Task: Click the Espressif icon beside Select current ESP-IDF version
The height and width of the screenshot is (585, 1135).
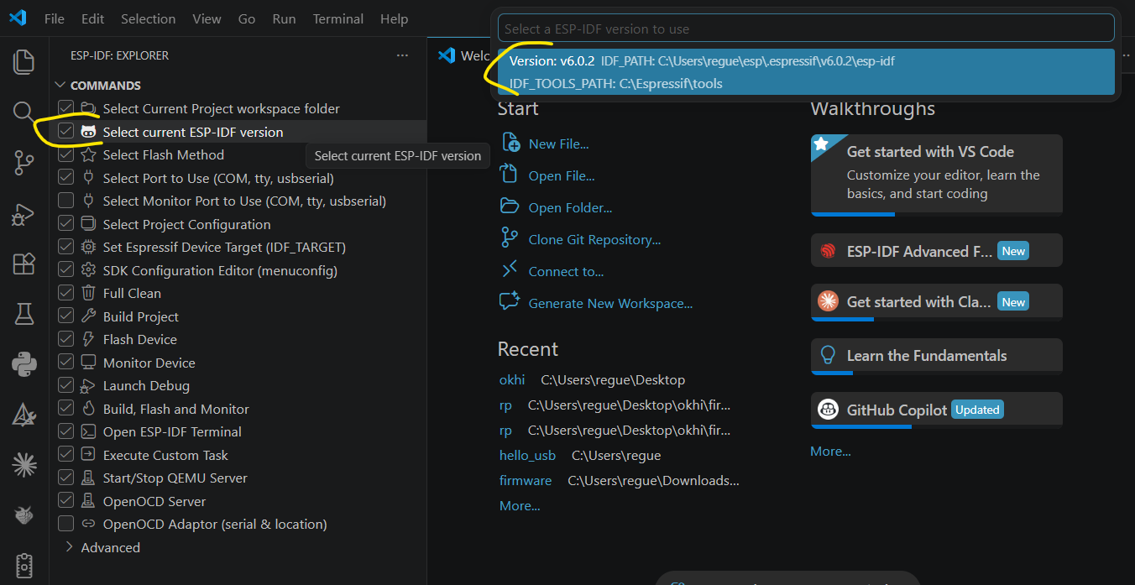Action: click(x=88, y=132)
